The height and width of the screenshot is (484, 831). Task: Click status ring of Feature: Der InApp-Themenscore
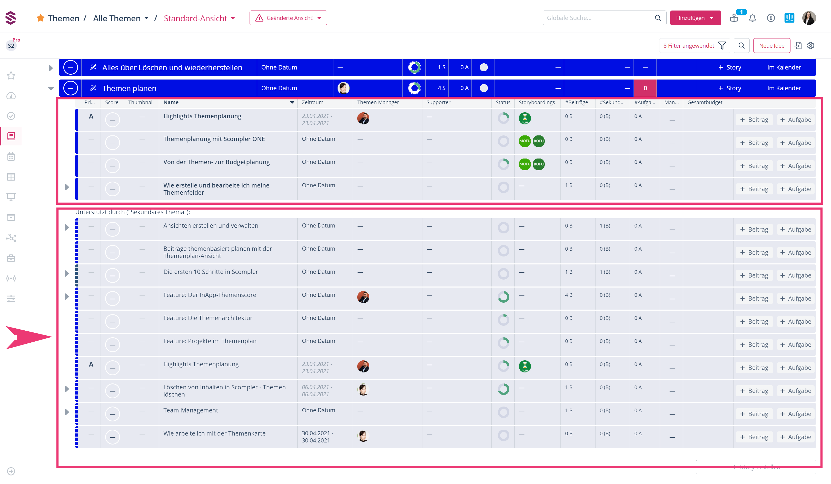click(503, 297)
